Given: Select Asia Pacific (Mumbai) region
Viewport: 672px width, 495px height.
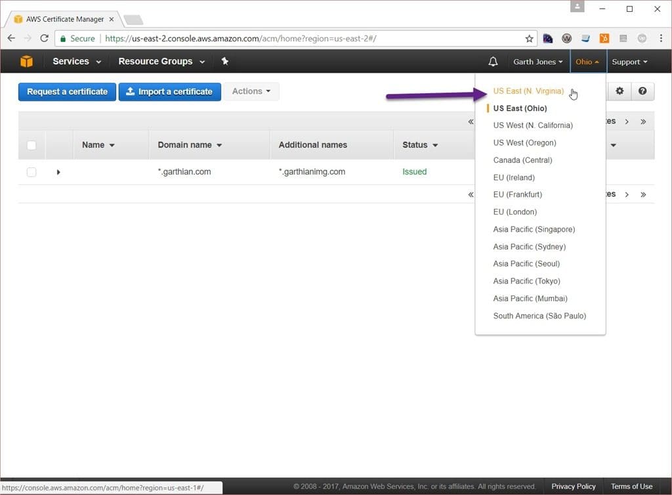Looking at the screenshot, I should point(530,298).
